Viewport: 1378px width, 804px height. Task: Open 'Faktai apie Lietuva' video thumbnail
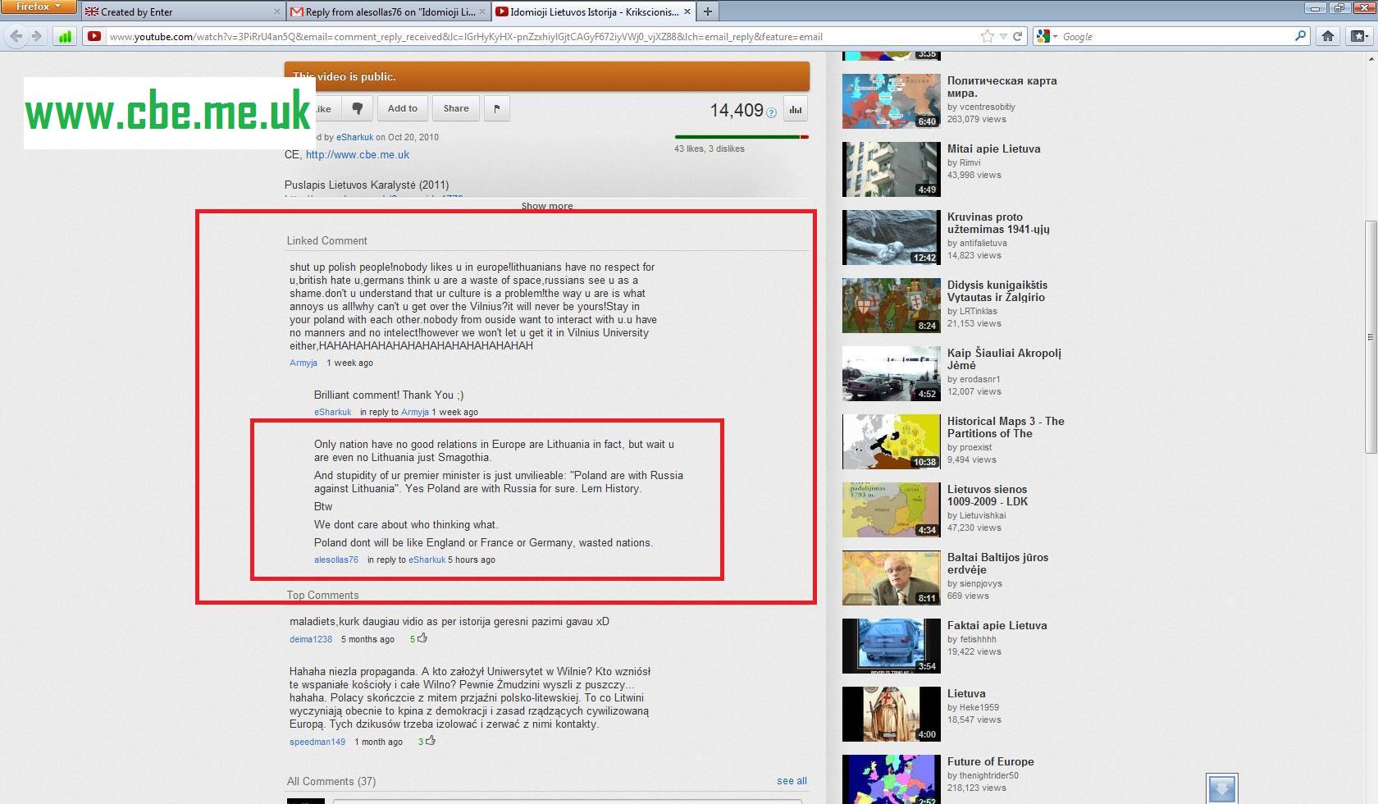pos(891,646)
